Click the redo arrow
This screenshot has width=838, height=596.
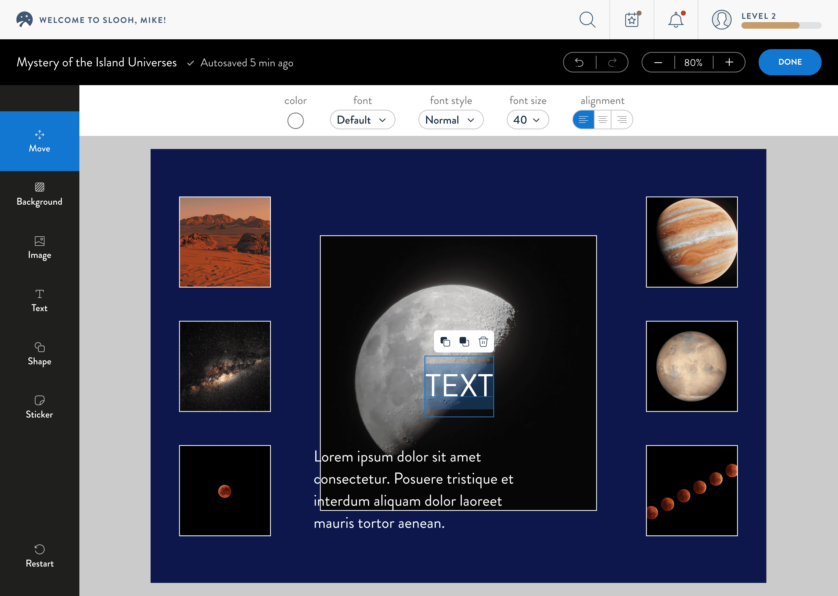612,62
